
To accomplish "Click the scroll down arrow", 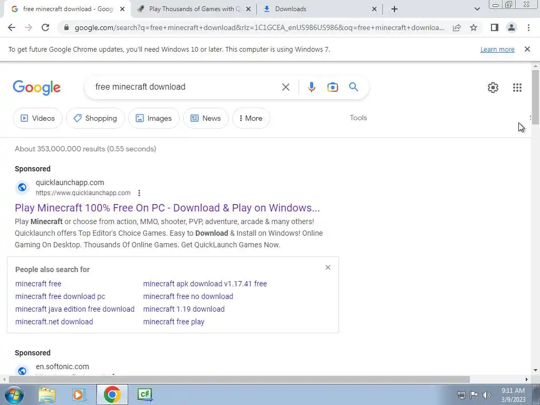I will point(535,371).
